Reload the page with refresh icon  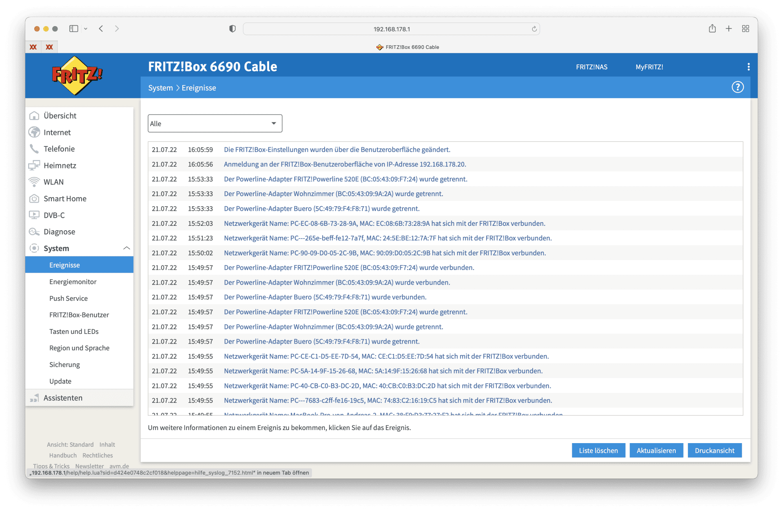pos(534,29)
